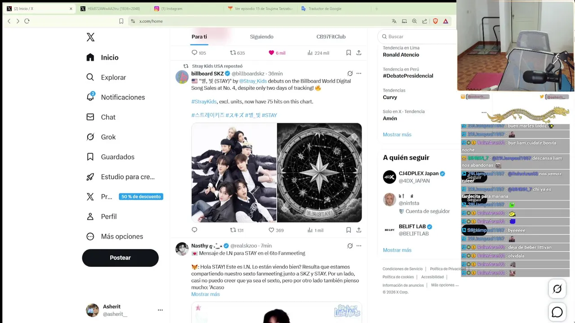Open Condiciones de Servicio link
Viewport: 575px width, 323px height.
(x=402, y=269)
